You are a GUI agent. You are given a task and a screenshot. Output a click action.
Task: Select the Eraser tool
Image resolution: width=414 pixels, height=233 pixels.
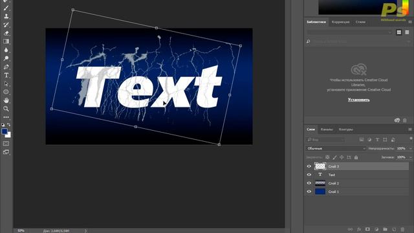pos(6,33)
